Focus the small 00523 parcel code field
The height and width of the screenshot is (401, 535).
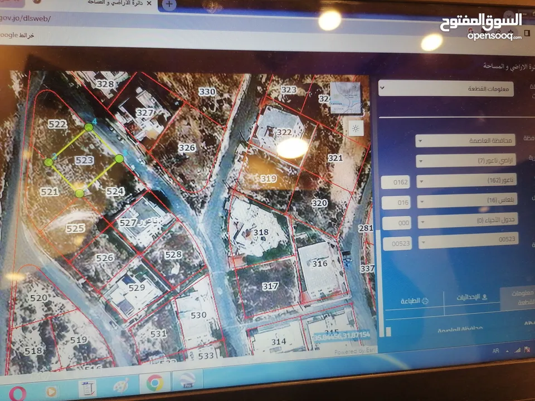397,243
